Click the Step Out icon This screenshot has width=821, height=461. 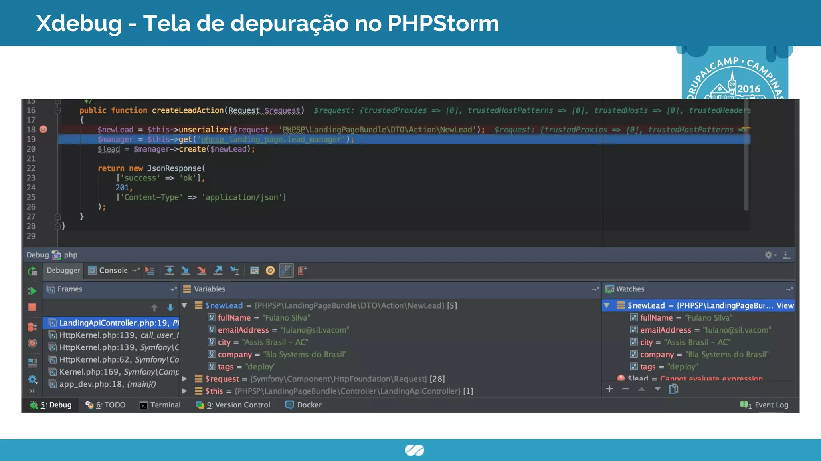[x=218, y=271]
